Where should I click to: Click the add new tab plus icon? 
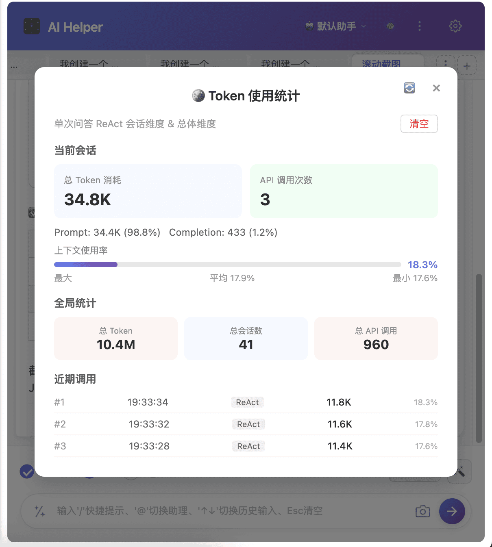tap(467, 66)
